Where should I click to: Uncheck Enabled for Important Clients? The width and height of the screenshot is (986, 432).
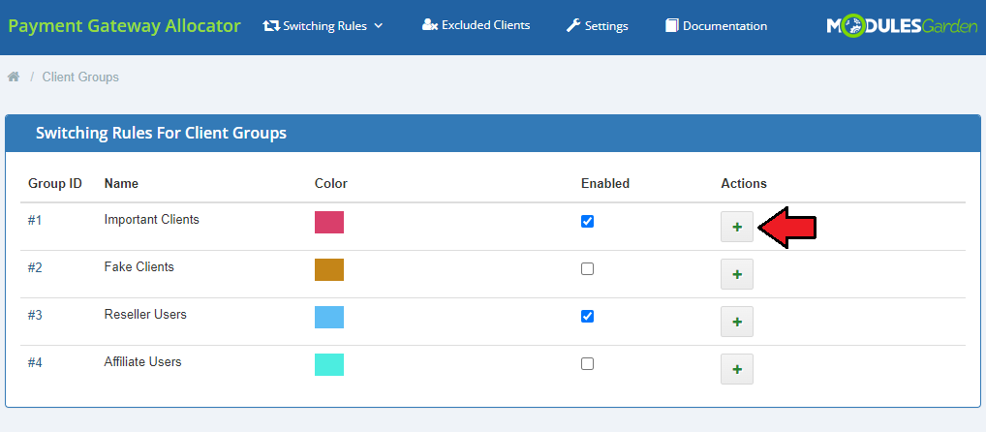[x=587, y=222]
